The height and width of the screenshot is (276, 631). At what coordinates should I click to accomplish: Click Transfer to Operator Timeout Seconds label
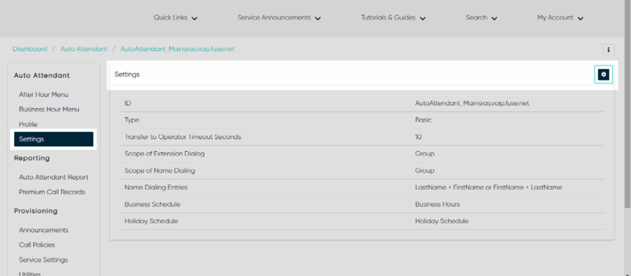(183, 137)
